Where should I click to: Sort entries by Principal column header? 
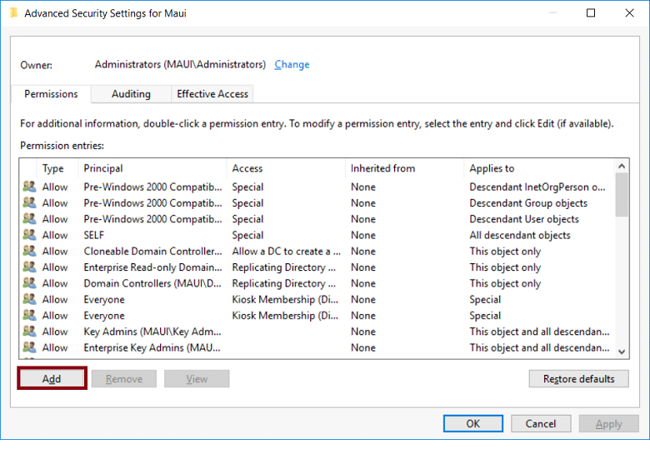(103, 168)
